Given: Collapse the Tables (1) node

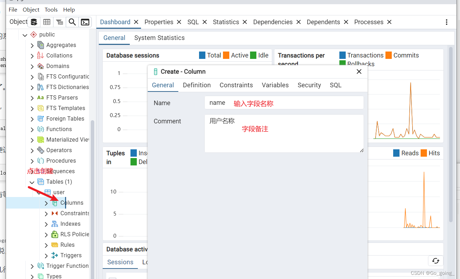Looking at the screenshot, I should point(32,182).
